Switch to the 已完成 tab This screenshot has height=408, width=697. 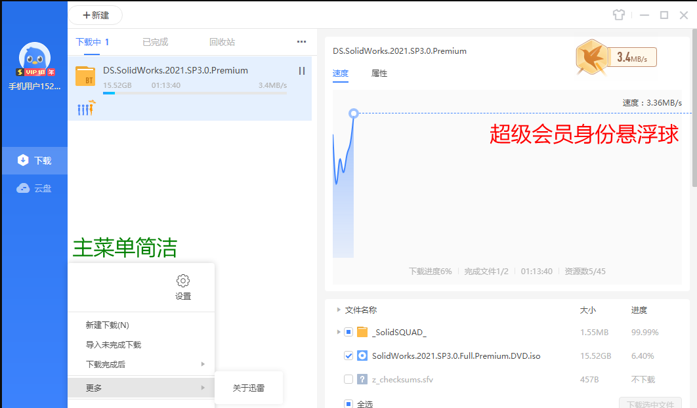[155, 42]
